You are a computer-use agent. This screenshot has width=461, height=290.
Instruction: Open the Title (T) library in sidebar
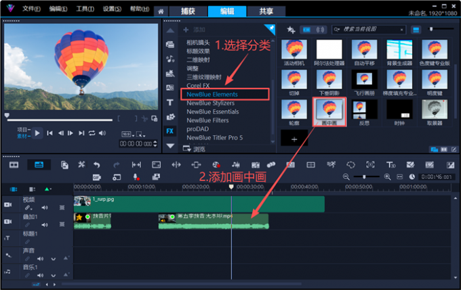pos(170,102)
